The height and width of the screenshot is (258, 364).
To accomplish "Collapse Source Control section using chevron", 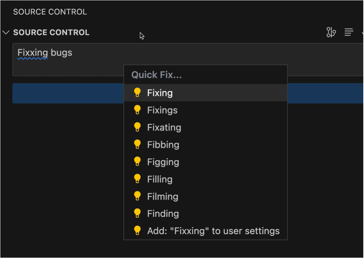I will pos(6,33).
